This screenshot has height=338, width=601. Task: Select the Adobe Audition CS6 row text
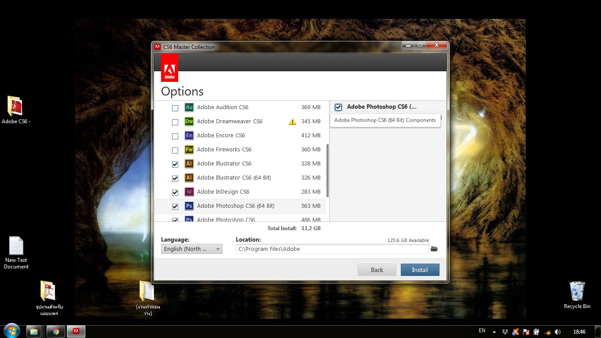pyautogui.click(x=223, y=107)
